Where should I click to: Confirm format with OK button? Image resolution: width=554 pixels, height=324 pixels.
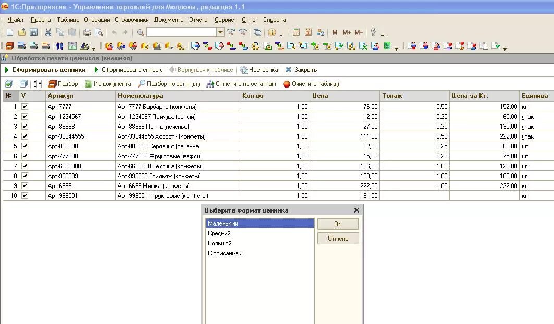(338, 223)
